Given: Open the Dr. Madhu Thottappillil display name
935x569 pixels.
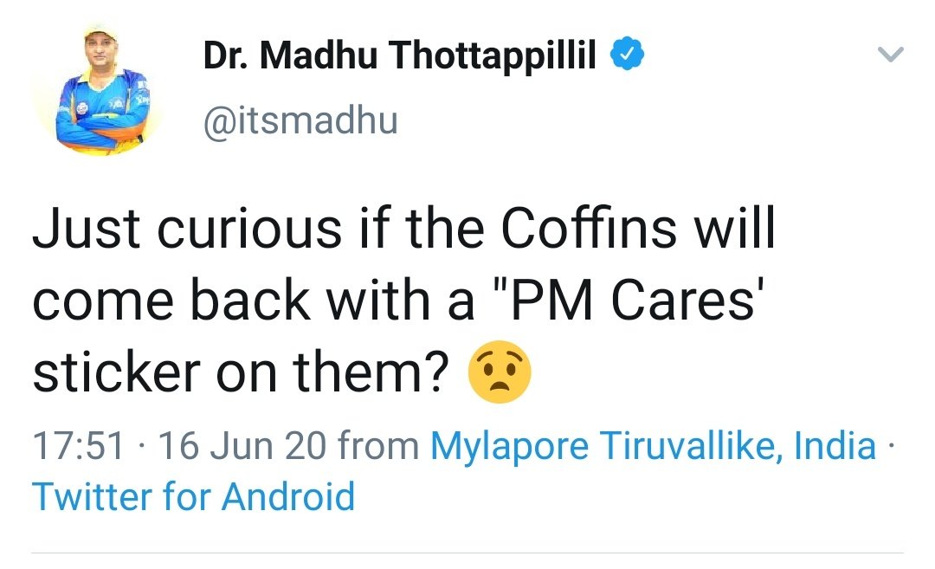Looking at the screenshot, I should pos(399,57).
